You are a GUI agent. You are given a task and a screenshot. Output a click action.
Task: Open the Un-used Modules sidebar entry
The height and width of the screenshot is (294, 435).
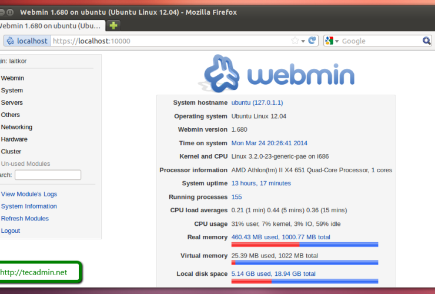coord(25,163)
